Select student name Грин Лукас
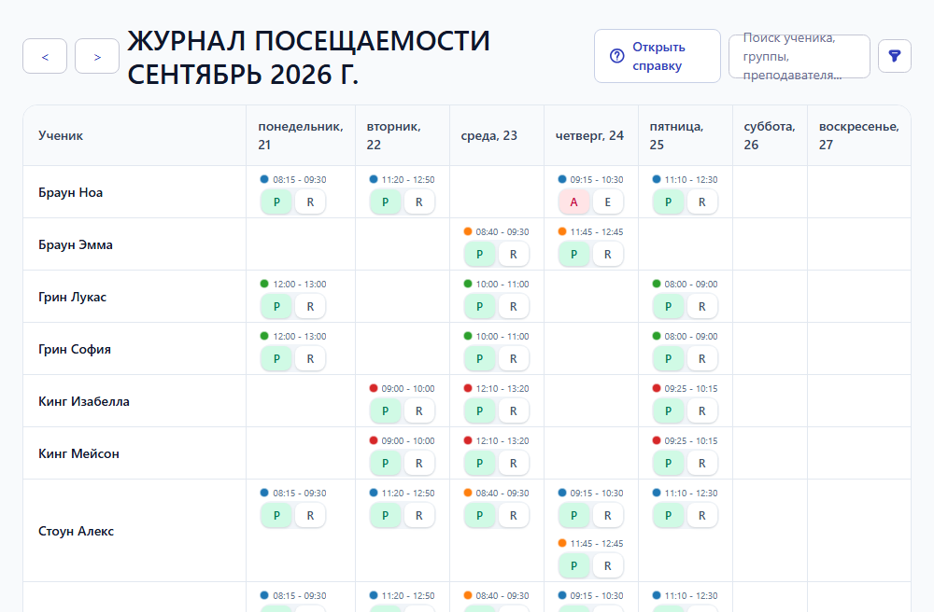The height and width of the screenshot is (612, 934). [72, 297]
